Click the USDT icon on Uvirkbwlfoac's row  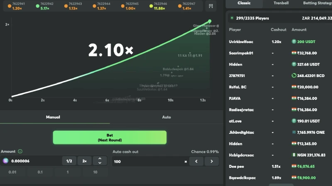(293, 42)
